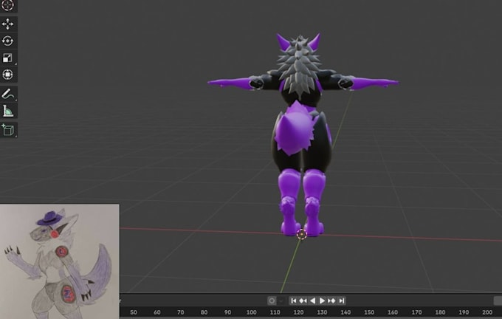
Task: Select the Move tool
Action: tap(7, 24)
